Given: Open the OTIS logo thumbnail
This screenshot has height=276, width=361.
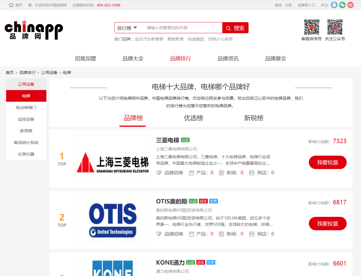Looking at the screenshot, I should (112, 220).
